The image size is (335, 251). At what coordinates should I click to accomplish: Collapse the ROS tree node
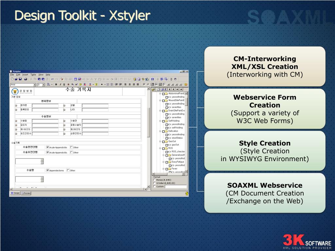coord(160,148)
